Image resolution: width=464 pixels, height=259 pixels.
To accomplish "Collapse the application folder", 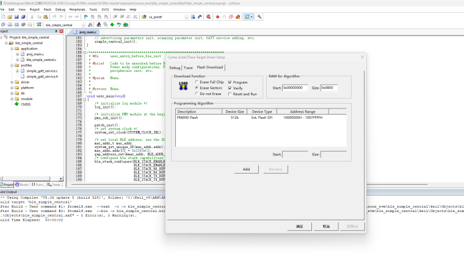I will coord(12,49).
